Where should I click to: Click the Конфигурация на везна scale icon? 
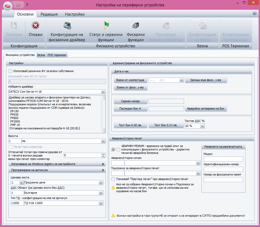coord(203,26)
